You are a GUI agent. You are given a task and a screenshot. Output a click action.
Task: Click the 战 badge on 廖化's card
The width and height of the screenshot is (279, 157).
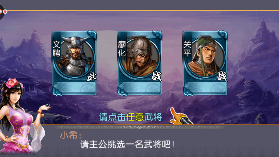[157, 77]
